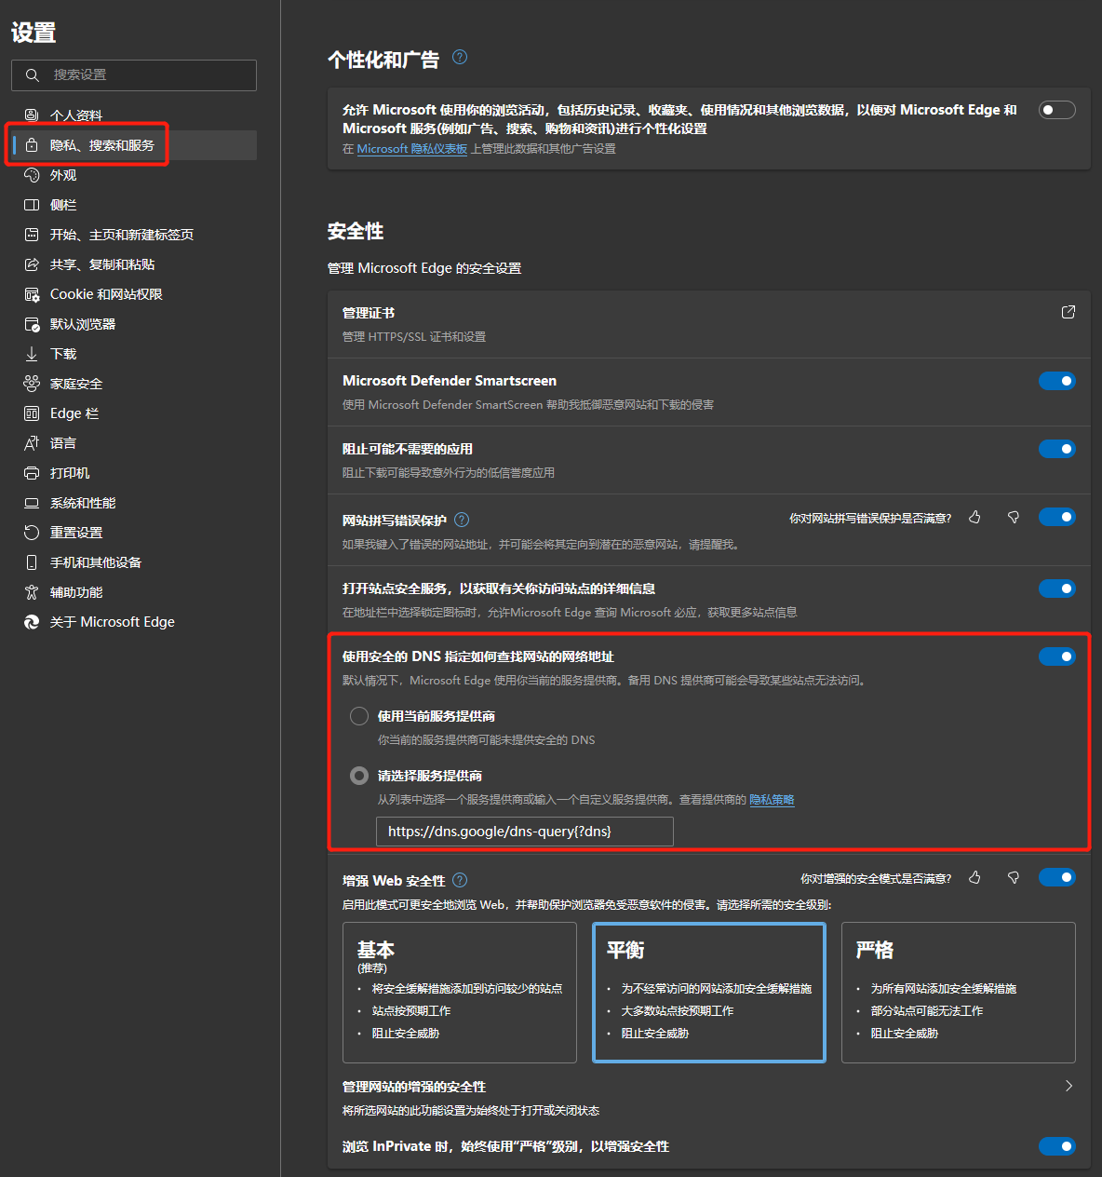Click thumbs down for 增强的安全模式 feedback

tap(1014, 878)
